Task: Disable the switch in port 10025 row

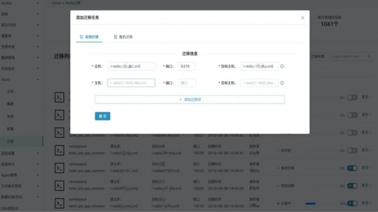Action: (x=352, y=168)
